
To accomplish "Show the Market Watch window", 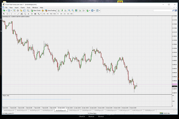I will (14, 11).
